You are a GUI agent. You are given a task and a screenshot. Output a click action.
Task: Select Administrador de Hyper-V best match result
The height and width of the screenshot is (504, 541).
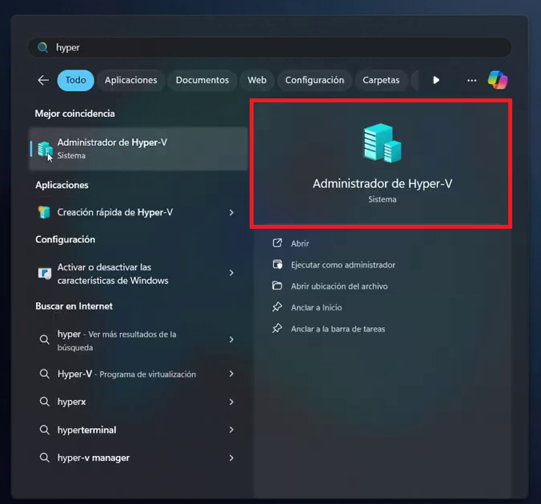pos(138,149)
